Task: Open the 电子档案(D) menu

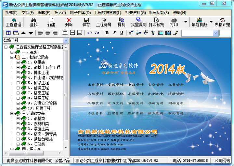Action: [x=80, y=13]
